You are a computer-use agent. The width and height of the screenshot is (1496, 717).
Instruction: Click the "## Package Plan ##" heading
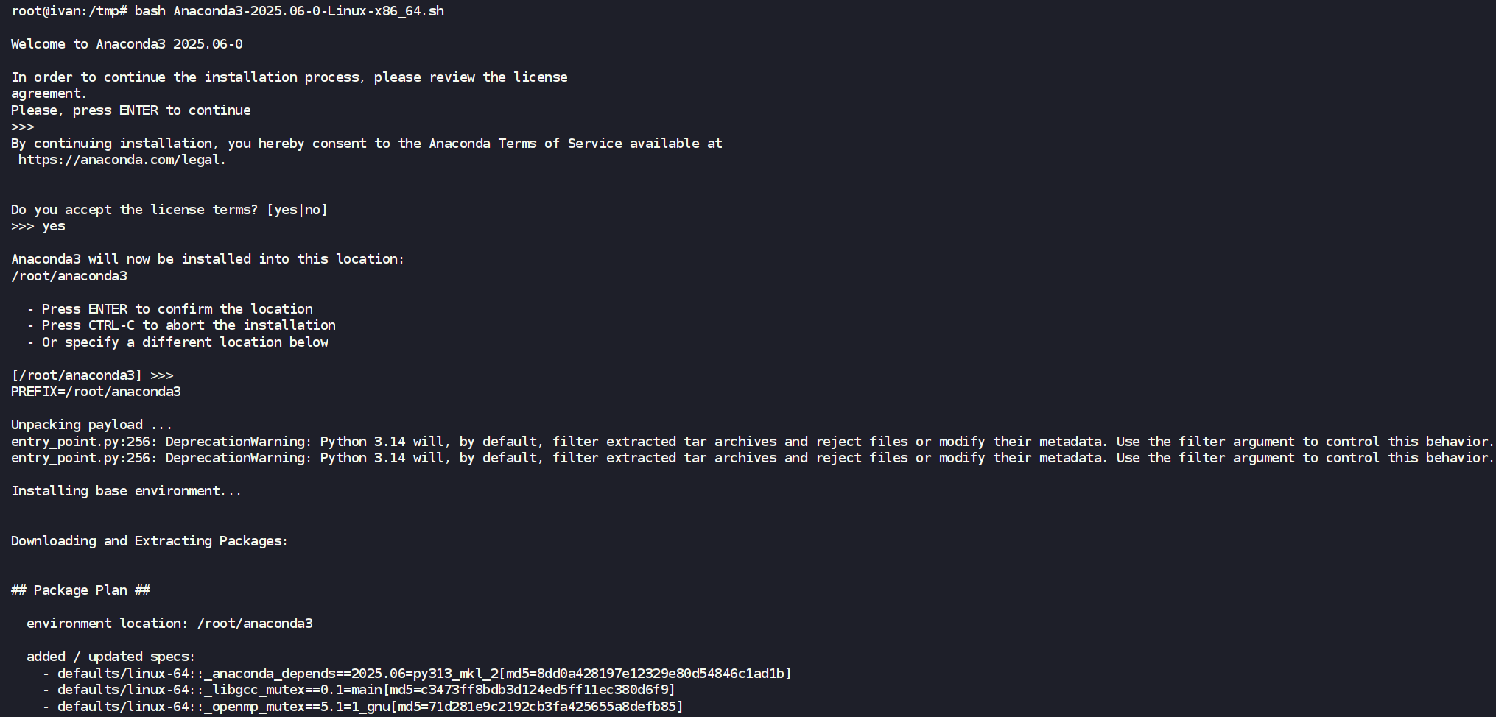[x=80, y=590]
